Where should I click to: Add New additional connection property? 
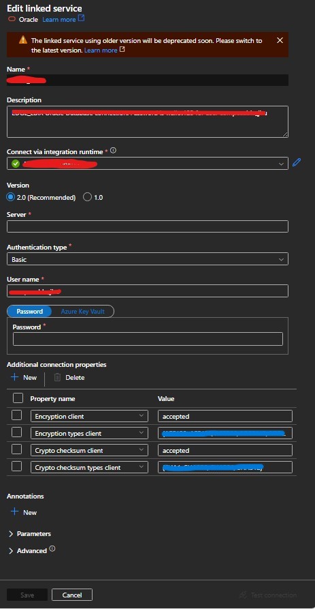(24, 378)
